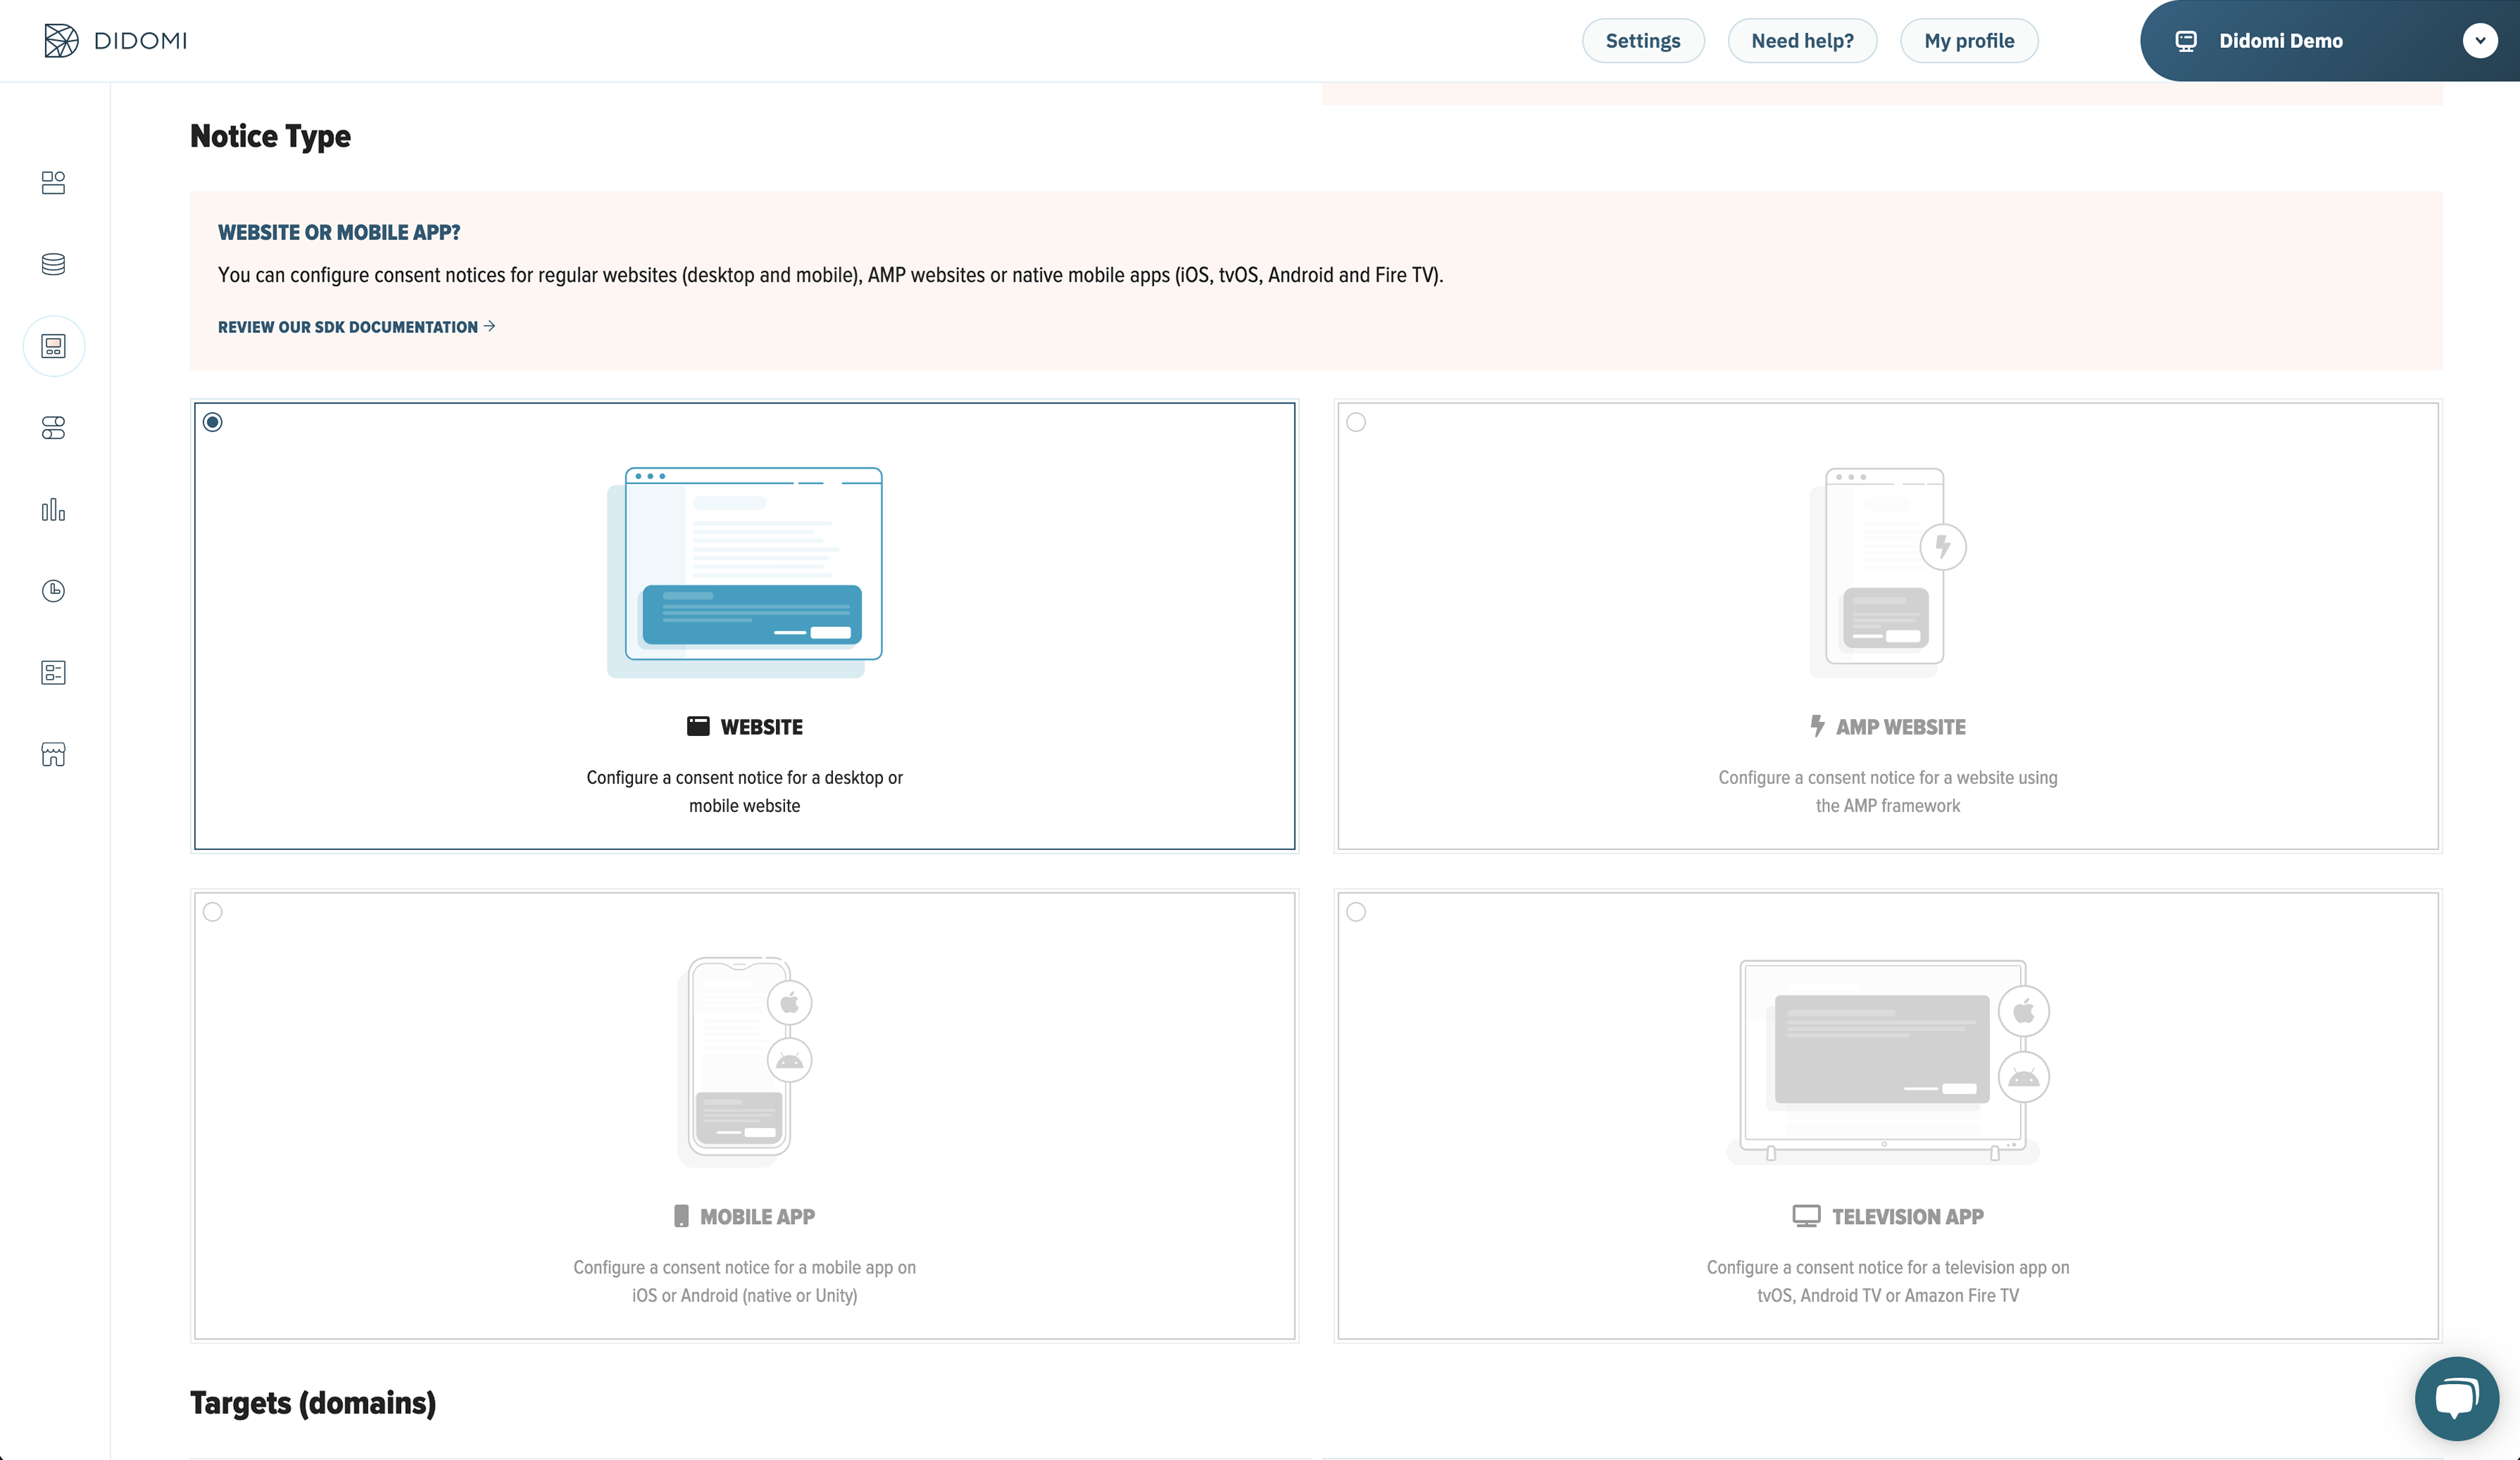Expand the Didomi Demo organization dropdown

[2479, 40]
